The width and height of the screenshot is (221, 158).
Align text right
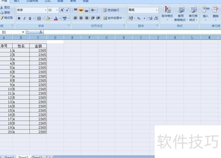86,18
